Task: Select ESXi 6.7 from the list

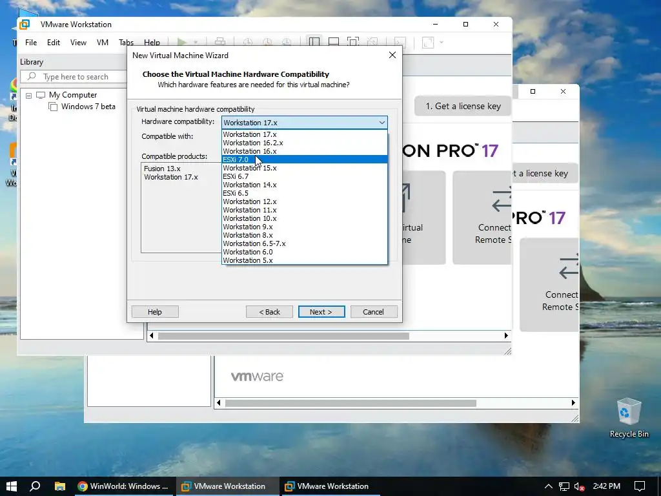Action: pyautogui.click(x=305, y=176)
